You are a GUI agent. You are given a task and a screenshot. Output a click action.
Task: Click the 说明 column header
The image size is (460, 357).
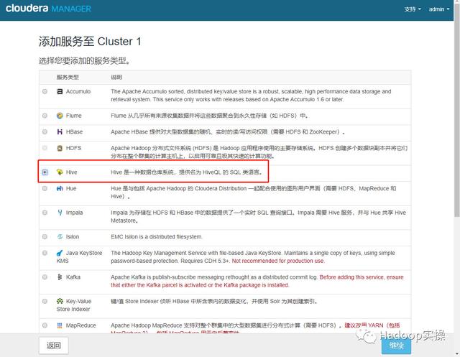tap(116, 77)
